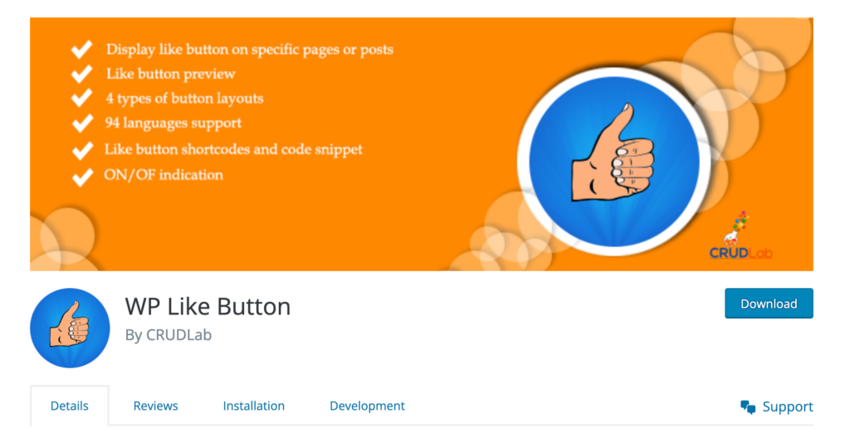The width and height of the screenshot is (850, 438).
Task: Click 'Like button preview' text
Action: (x=171, y=74)
